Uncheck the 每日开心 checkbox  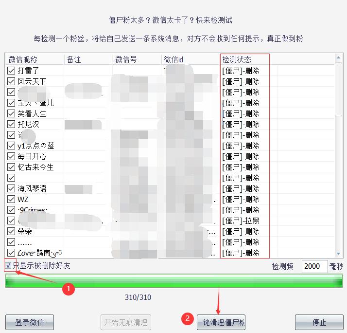coord(11,156)
